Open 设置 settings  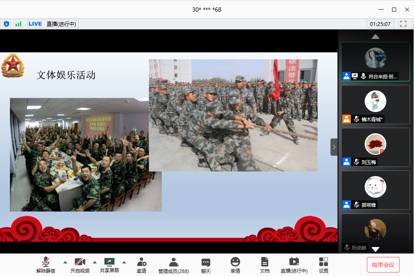point(324,264)
